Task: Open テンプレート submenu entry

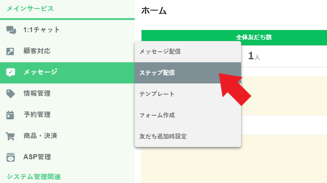Action: point(188,94)
